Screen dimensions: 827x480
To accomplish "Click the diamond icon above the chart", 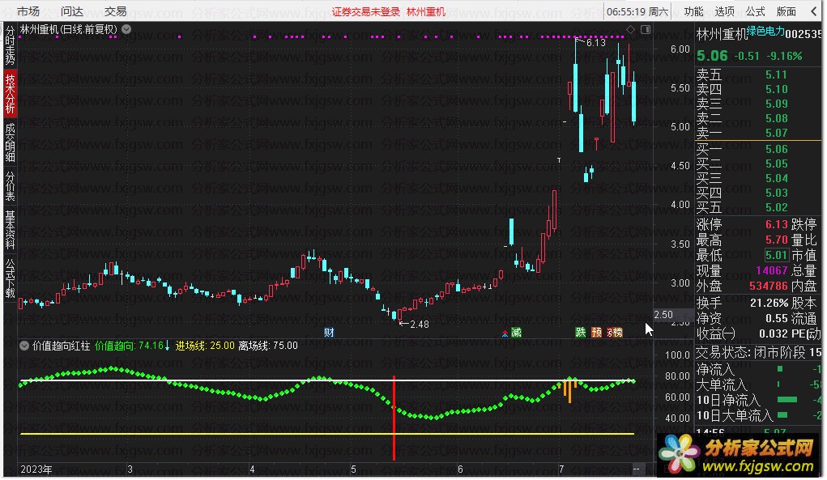I will [x=630, y=29].
